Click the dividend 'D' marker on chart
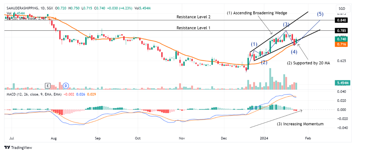Image resolution: width=367 pixels, height=152 pixels. 66,86
